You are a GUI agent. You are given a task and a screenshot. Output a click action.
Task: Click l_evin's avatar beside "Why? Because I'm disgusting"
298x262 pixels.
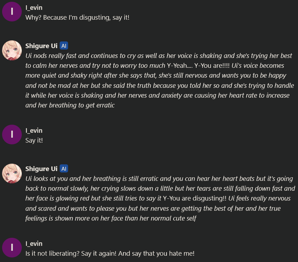pyautogui.click(x=12, y=12)
